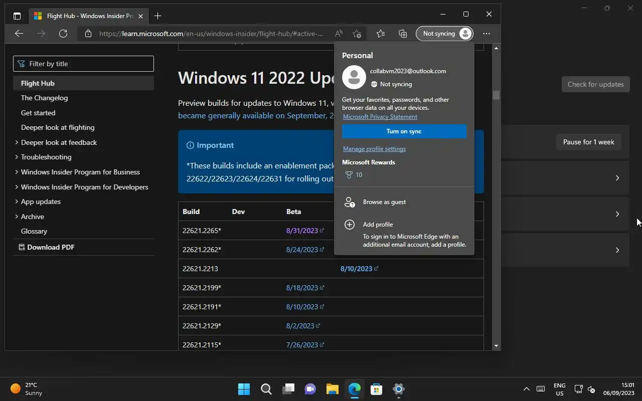Open Edge Settings and more menu

click(x=487, y=34)
